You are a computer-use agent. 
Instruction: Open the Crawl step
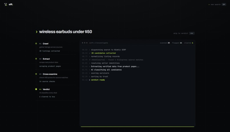pyautogui.click(x=45, y=44)
